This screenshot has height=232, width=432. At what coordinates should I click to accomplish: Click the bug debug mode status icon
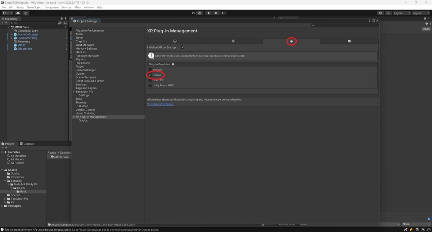(x=411, y=229)
